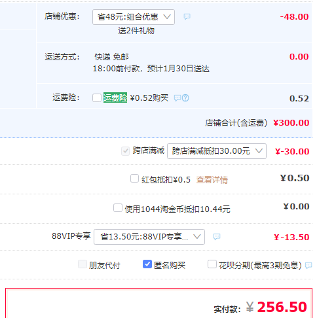Check the 红包抵扣¥0.5 checkbox
Image resolution: width=317 pixels, height=318 pixels.
click(134, 179)
